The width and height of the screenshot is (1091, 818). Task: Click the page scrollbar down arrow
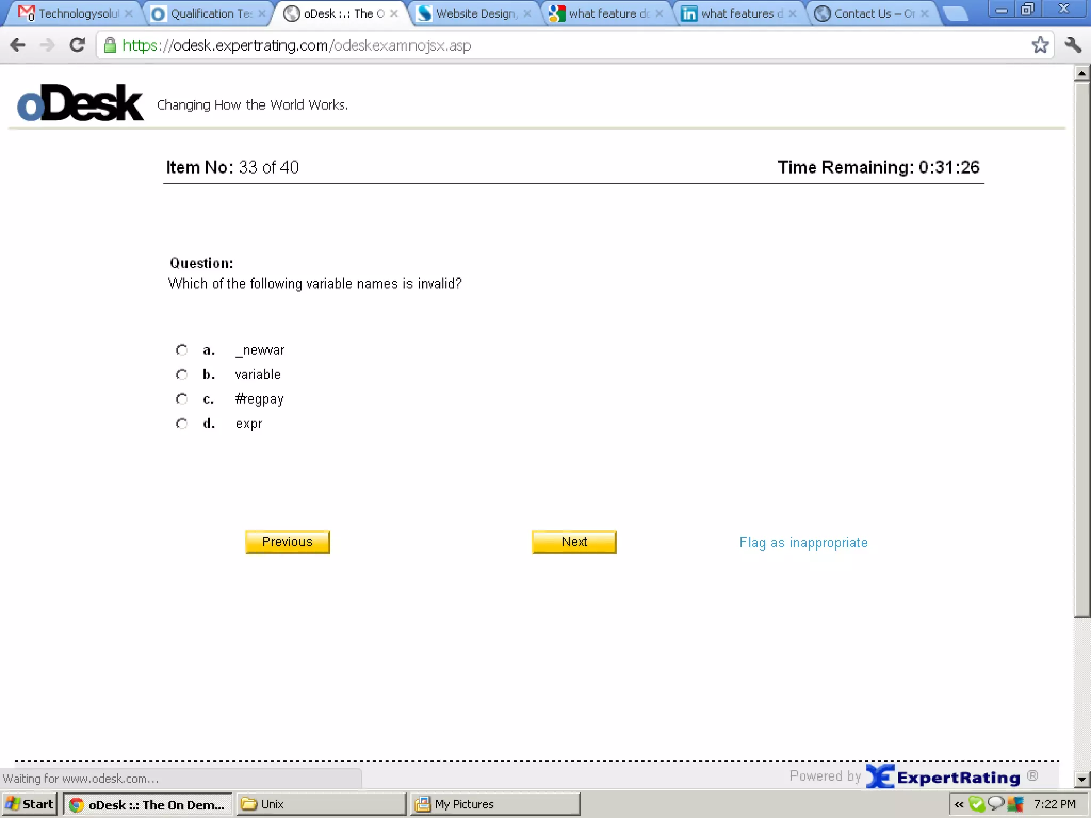(1081, 779)
